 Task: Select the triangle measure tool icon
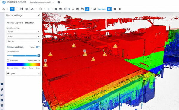click(x=32, y=9)
